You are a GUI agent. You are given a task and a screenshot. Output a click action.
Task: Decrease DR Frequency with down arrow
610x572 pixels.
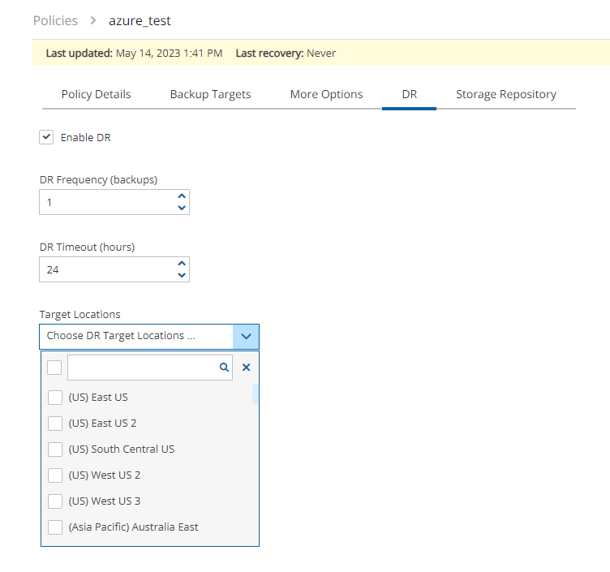tap(182, 208)
